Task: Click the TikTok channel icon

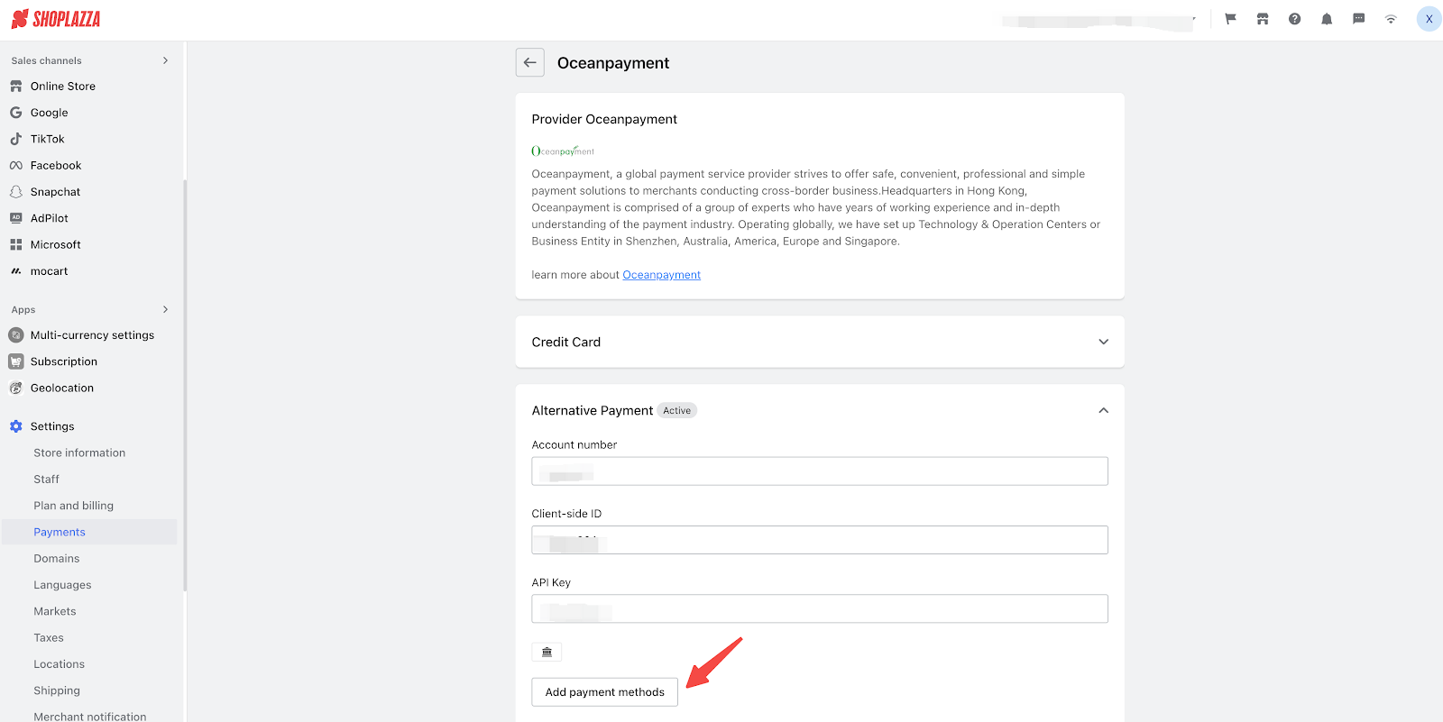Action: [x=16, y=139]
